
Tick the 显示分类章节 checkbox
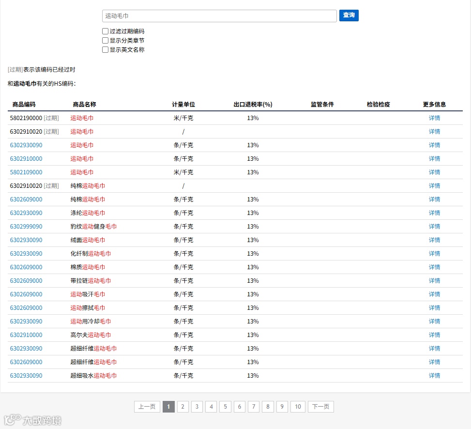click(x=105, y=41)
